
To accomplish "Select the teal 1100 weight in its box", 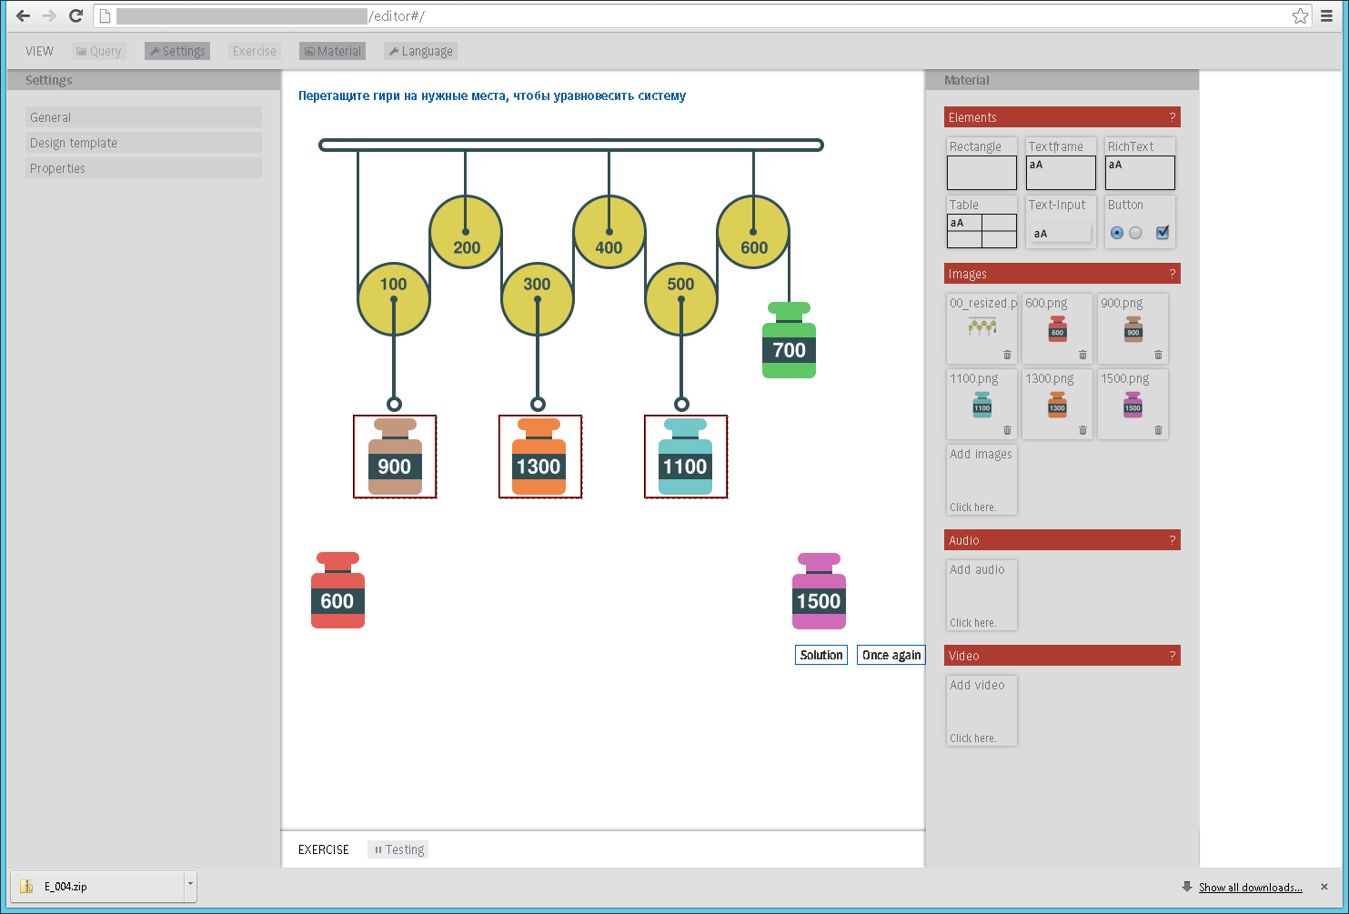I will tap(685, 457).
